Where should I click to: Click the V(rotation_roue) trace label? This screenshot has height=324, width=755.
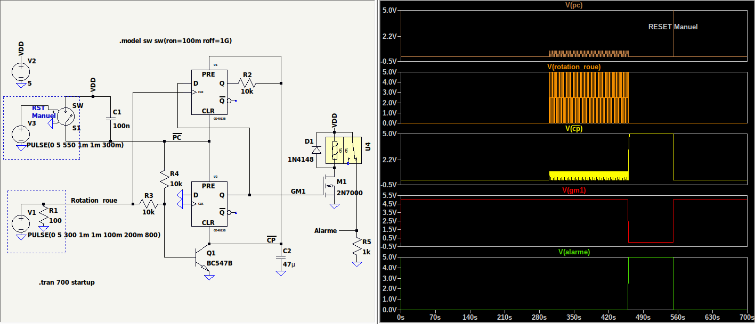pos(574,67)
